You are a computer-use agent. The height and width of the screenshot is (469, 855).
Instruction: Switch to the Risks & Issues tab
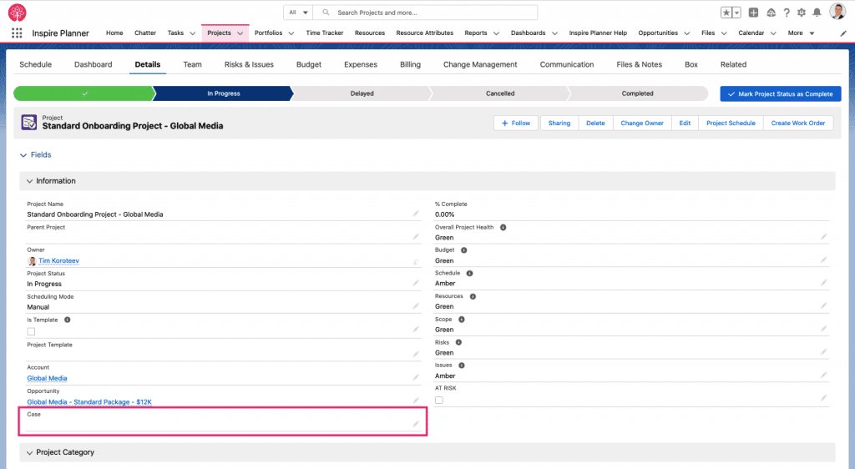[249, 64]
